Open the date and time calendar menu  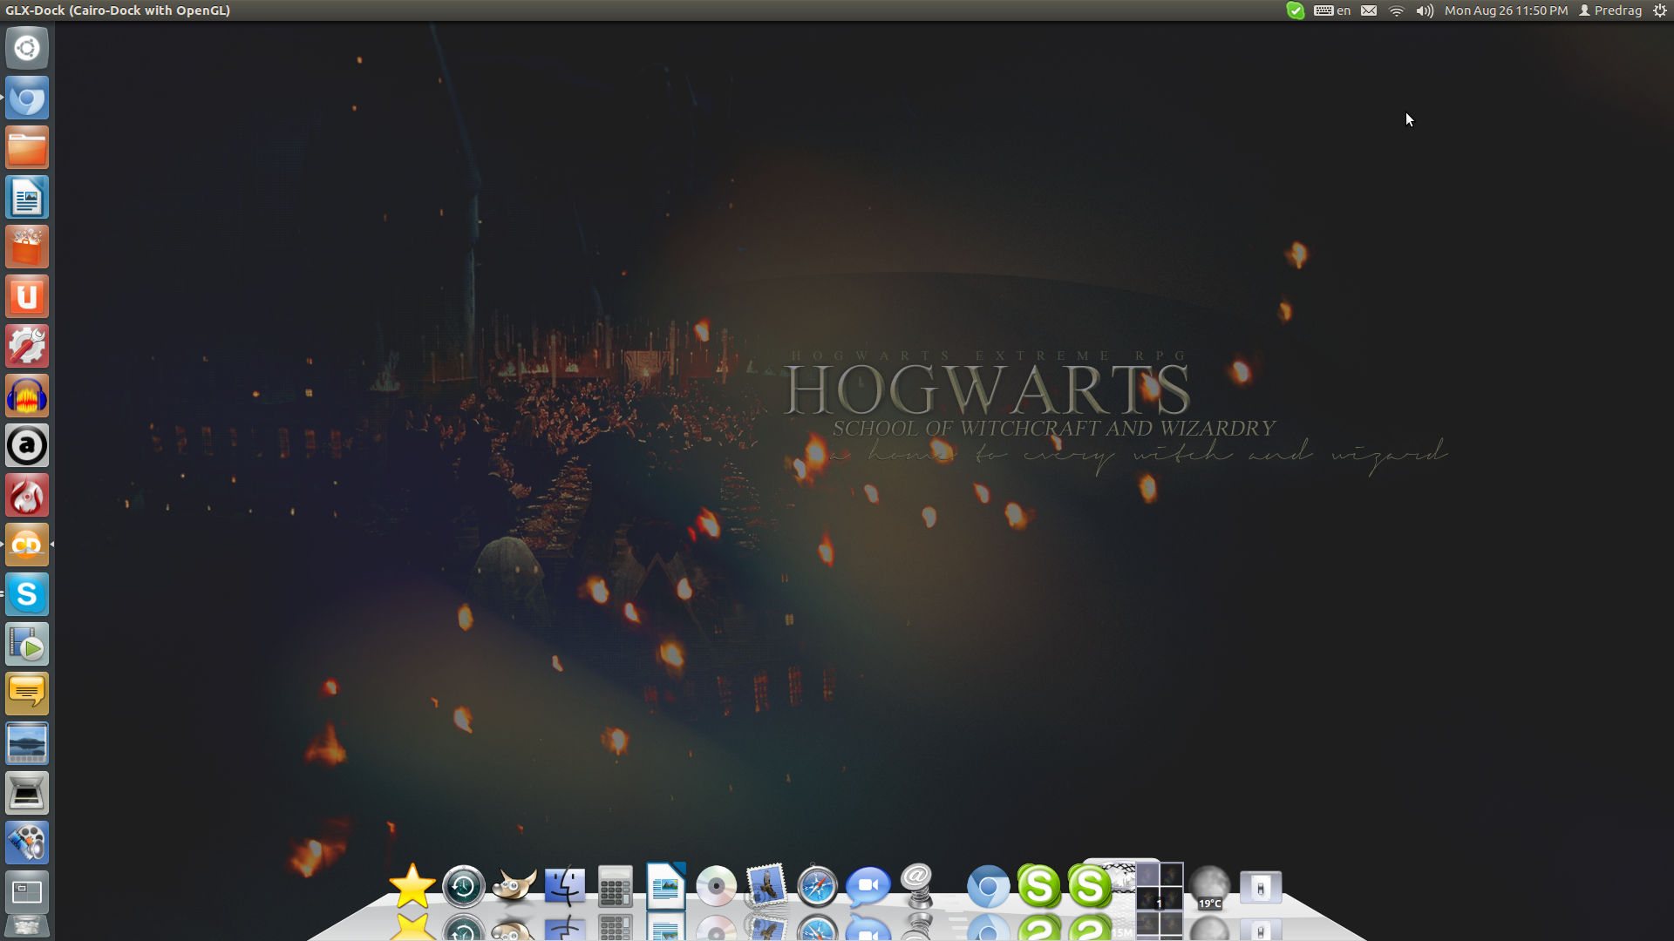1506,10
